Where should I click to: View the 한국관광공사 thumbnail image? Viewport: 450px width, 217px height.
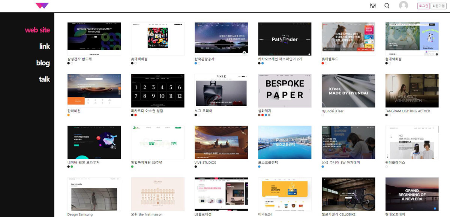(221, 39)
